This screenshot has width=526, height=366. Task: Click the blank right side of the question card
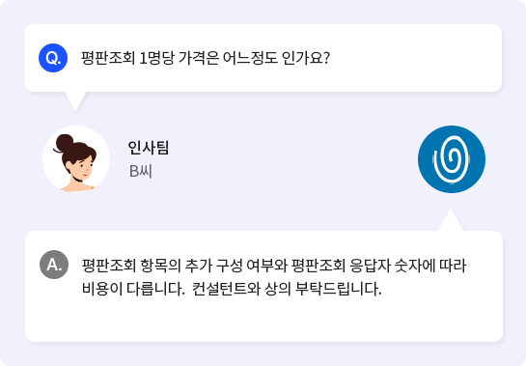tap(416, 58)
